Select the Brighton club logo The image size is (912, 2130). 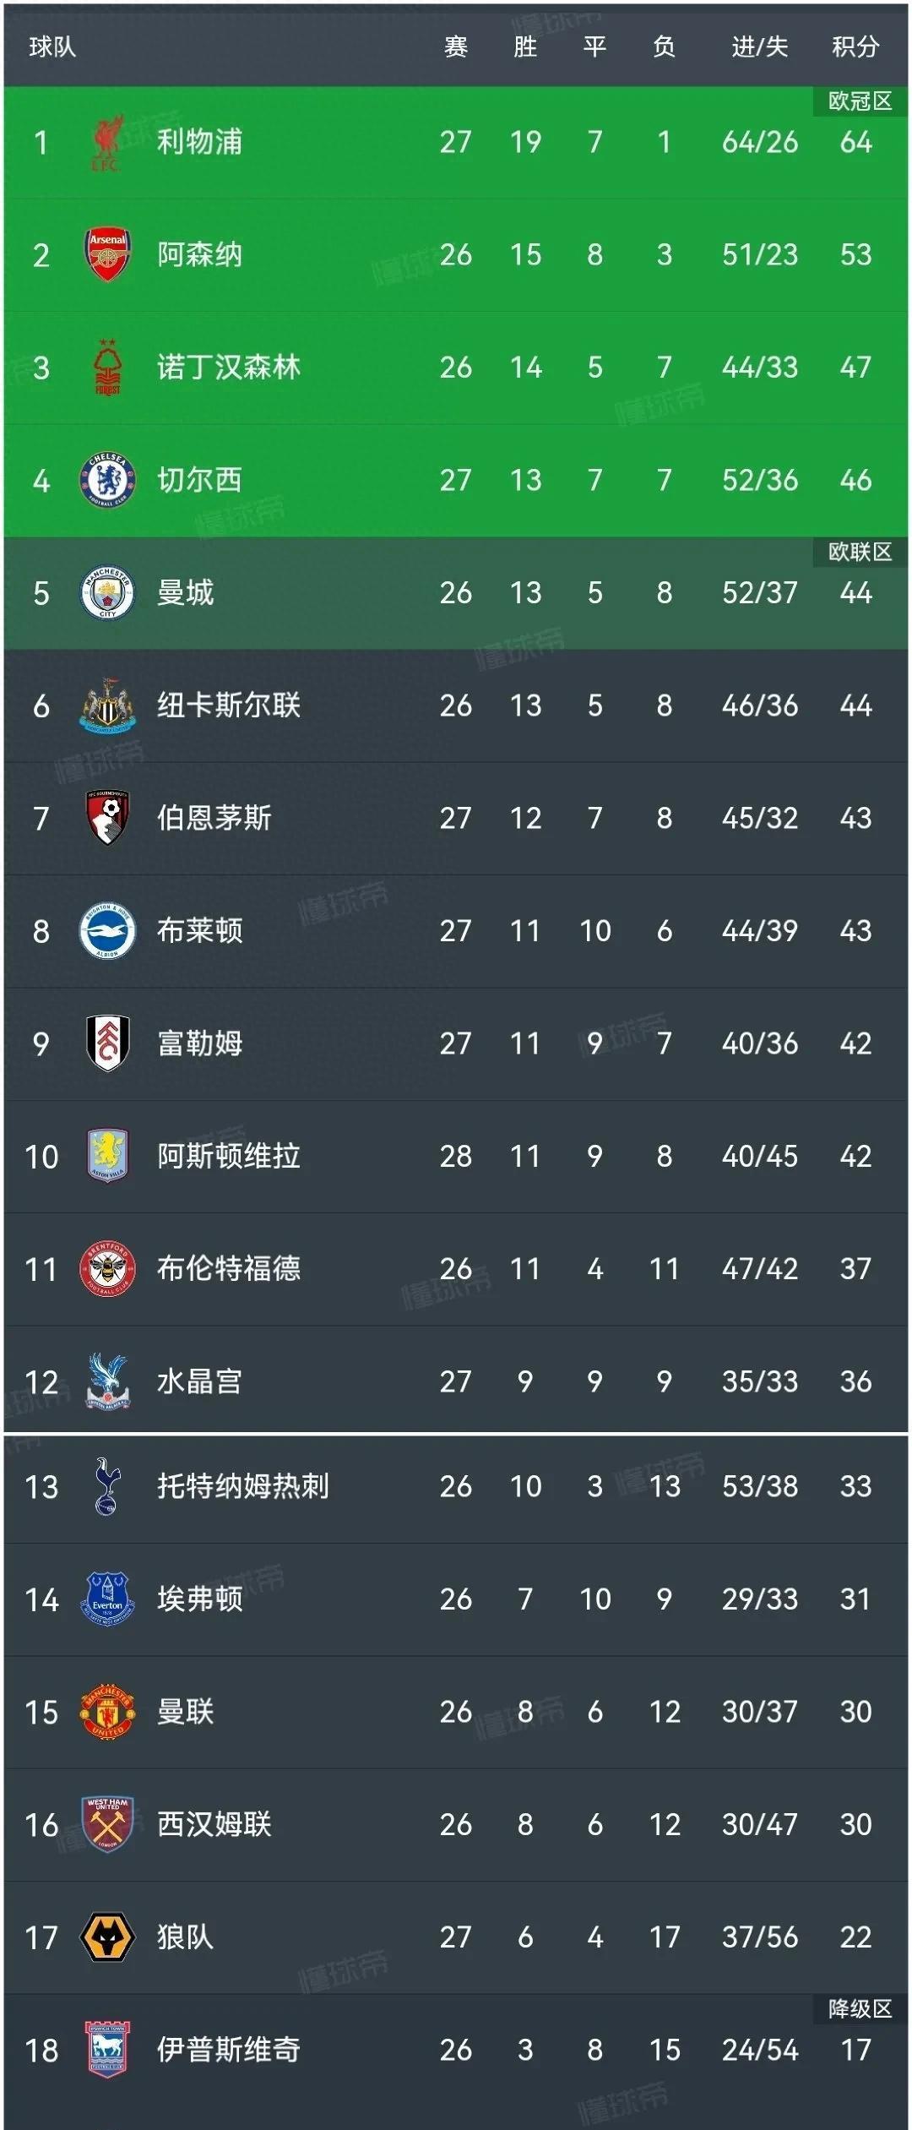point(107,930)
